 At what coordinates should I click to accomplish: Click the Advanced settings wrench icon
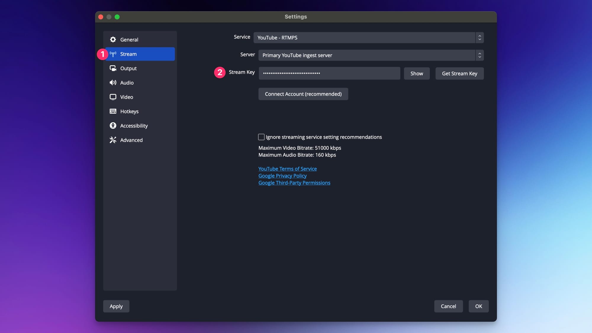coord(113,140)
